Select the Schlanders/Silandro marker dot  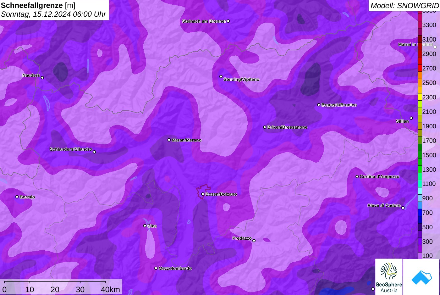pyautogui.click(x=94, y=152)
